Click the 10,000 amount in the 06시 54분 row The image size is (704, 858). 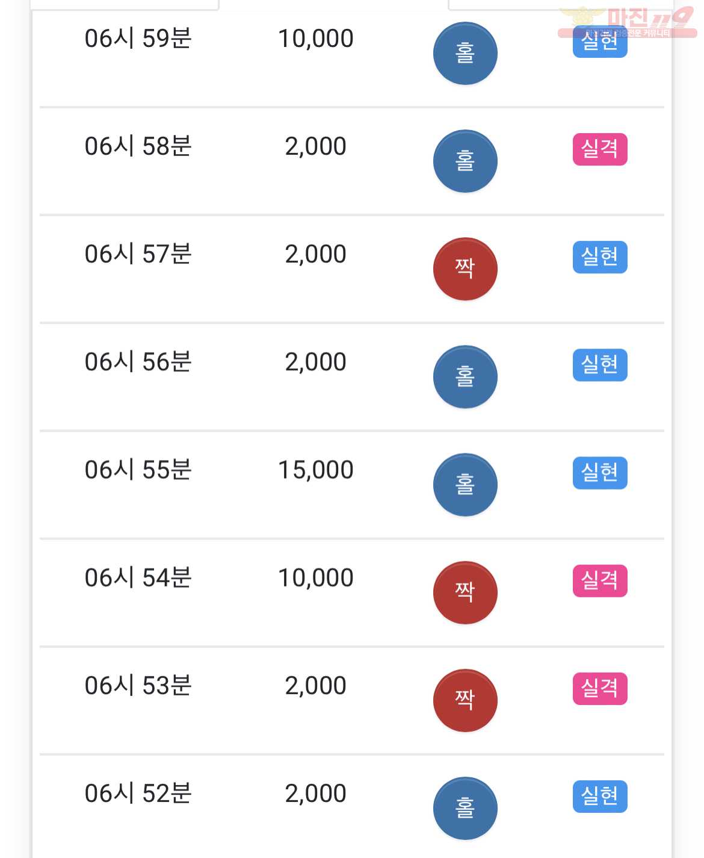(316, 578)
